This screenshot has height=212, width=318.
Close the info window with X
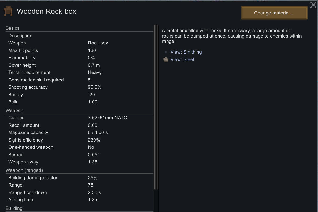(x=313, y=5)
